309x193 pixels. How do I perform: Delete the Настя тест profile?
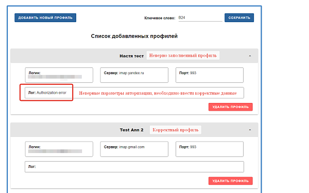(231, 107)
